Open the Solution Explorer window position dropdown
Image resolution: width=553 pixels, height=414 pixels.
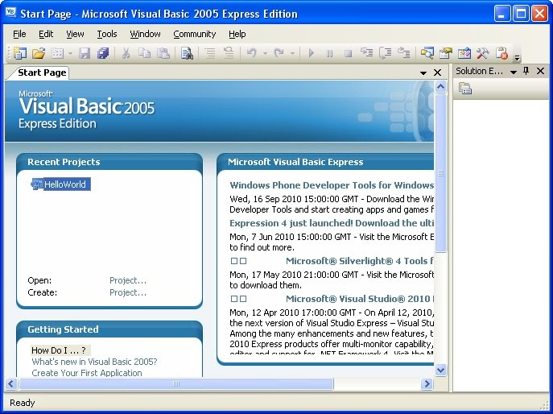(x=514, y=72)
